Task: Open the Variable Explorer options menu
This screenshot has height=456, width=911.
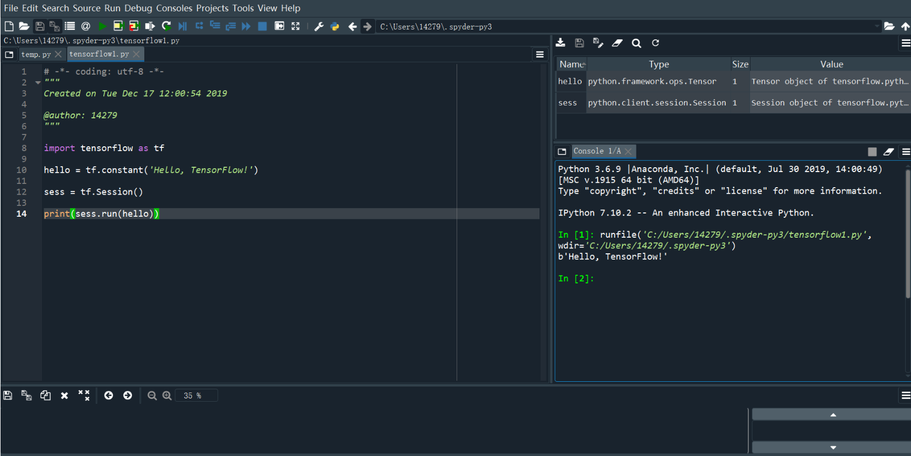Action: tap(906, 43)
